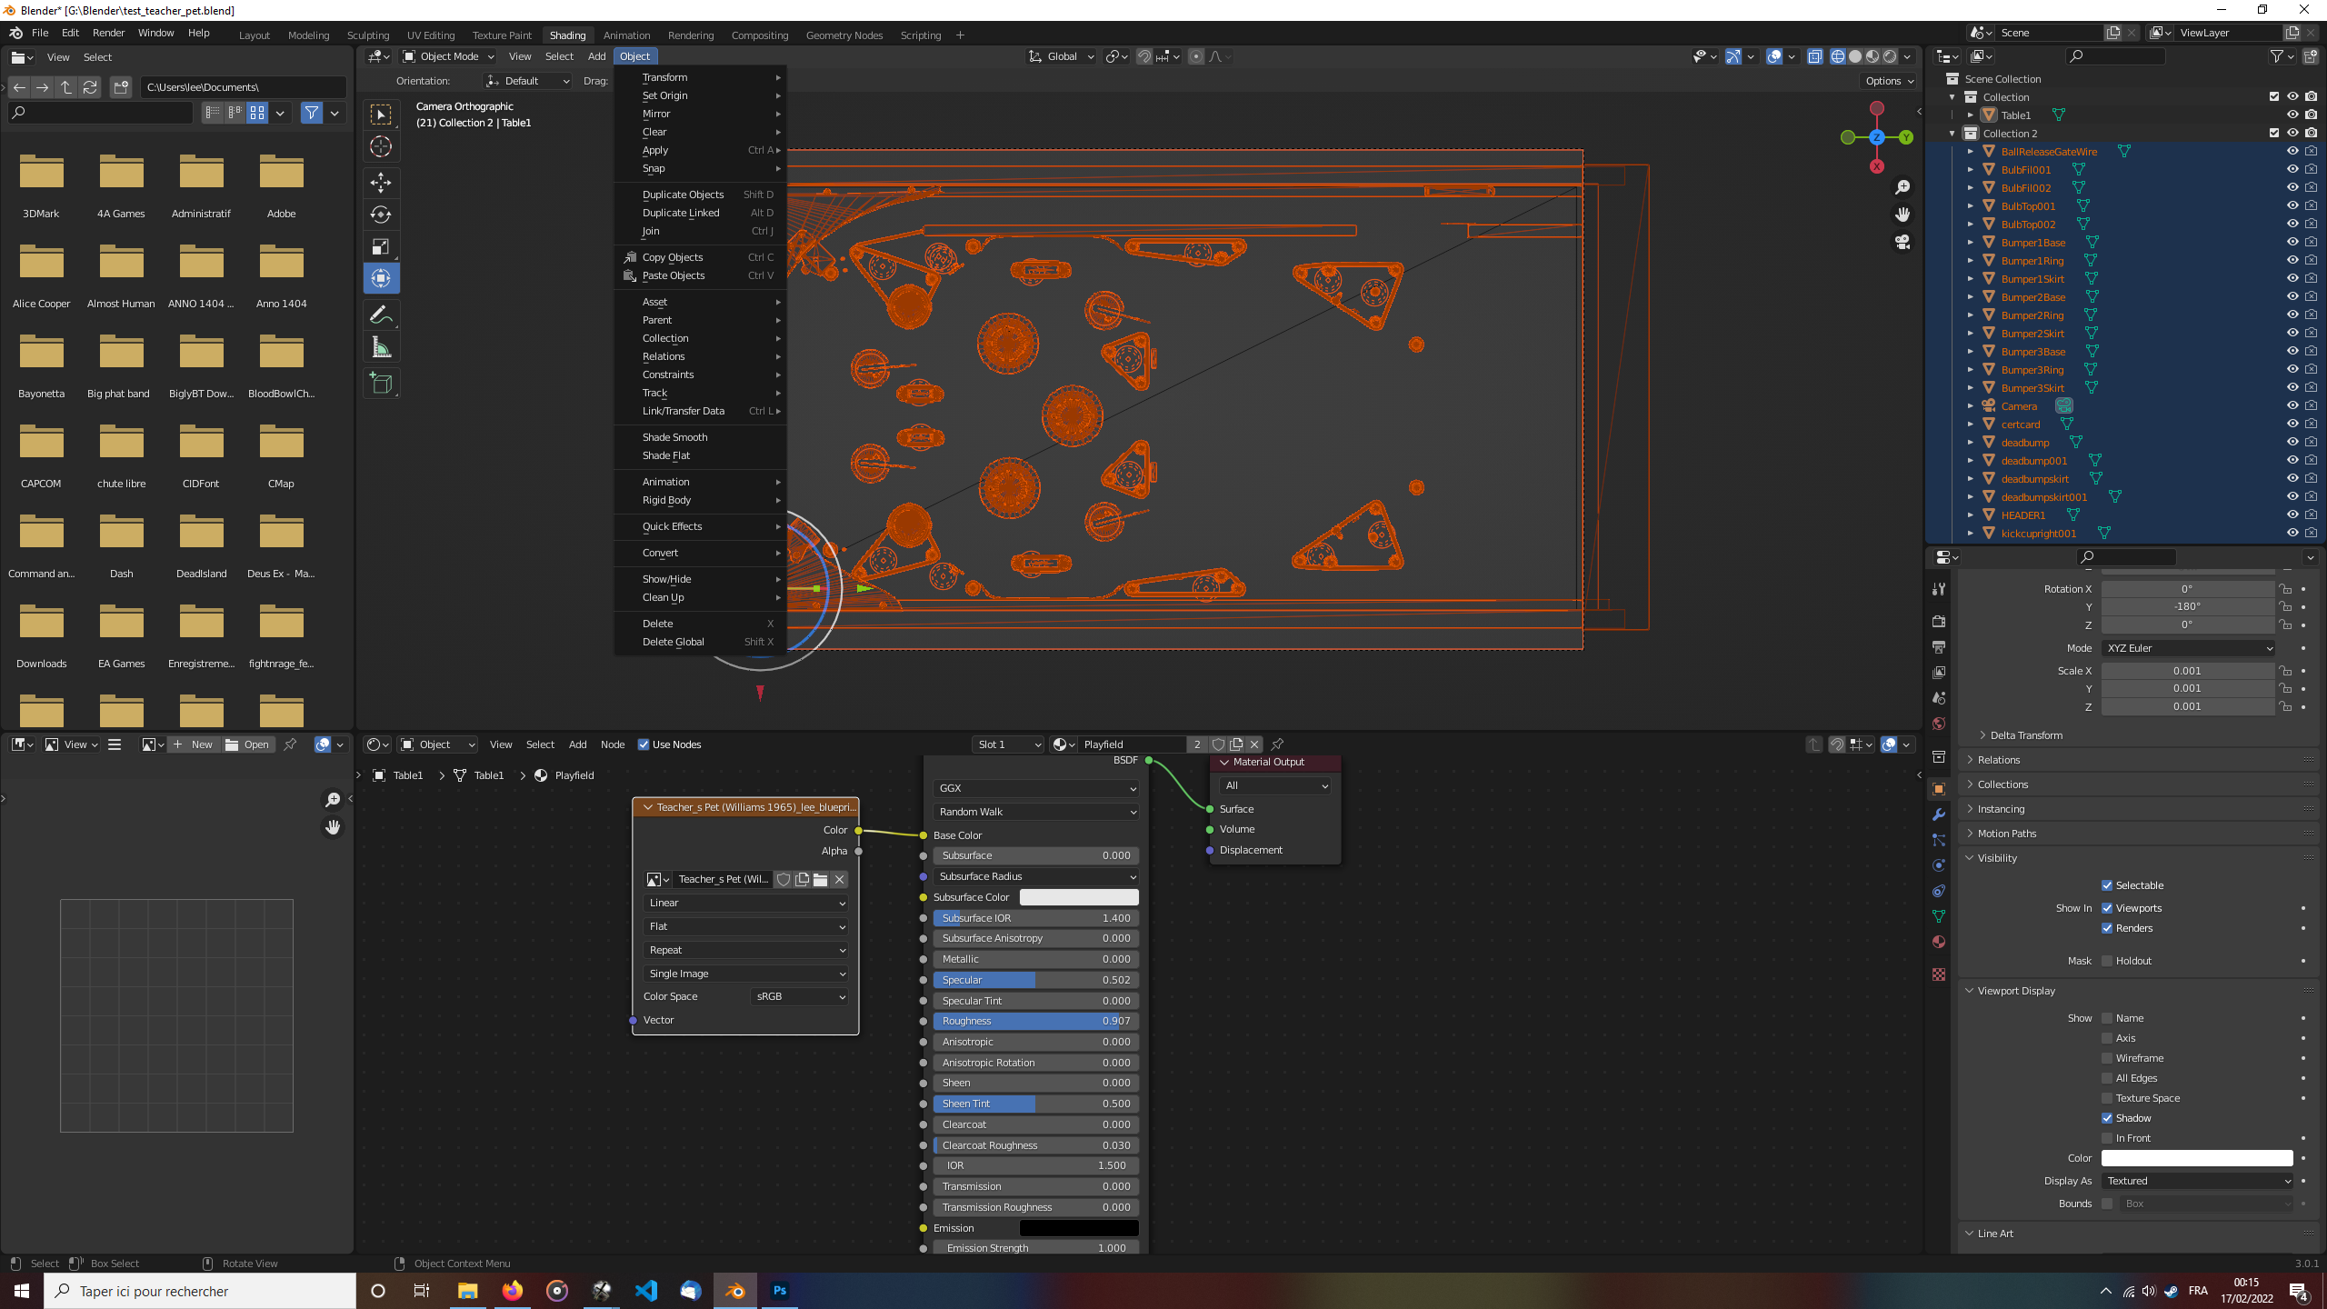
Task: Click the Windows taskbar search box
Action: [x=200, y=1291]
